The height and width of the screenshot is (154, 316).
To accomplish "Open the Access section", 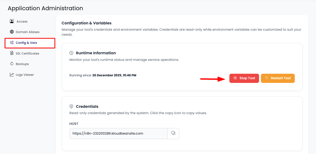I will tap(22, 22).
